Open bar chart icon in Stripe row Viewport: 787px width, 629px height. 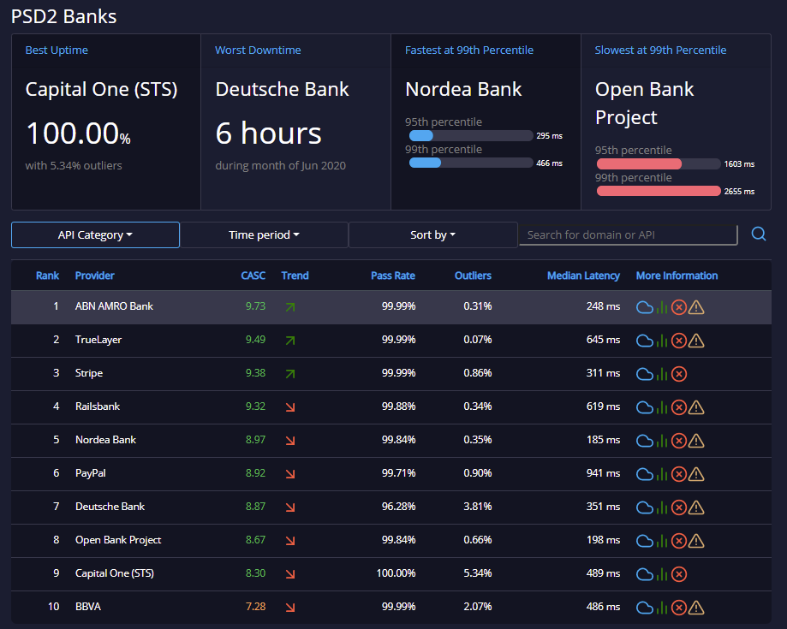coord(662,374)
